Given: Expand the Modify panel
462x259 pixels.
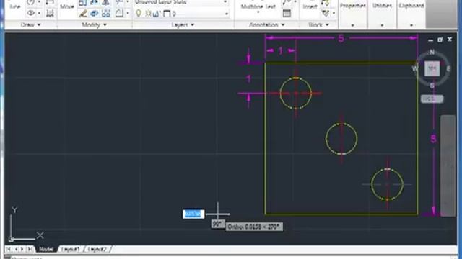Looking at the screenshot, I should 95,24.
